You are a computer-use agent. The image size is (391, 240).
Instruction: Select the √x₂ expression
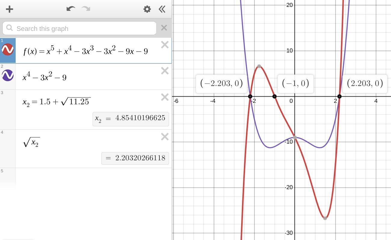(x=31, y=142)
